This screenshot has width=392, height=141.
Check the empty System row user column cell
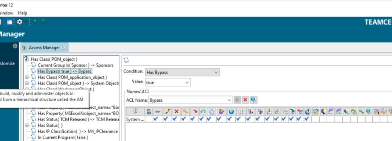149,119
